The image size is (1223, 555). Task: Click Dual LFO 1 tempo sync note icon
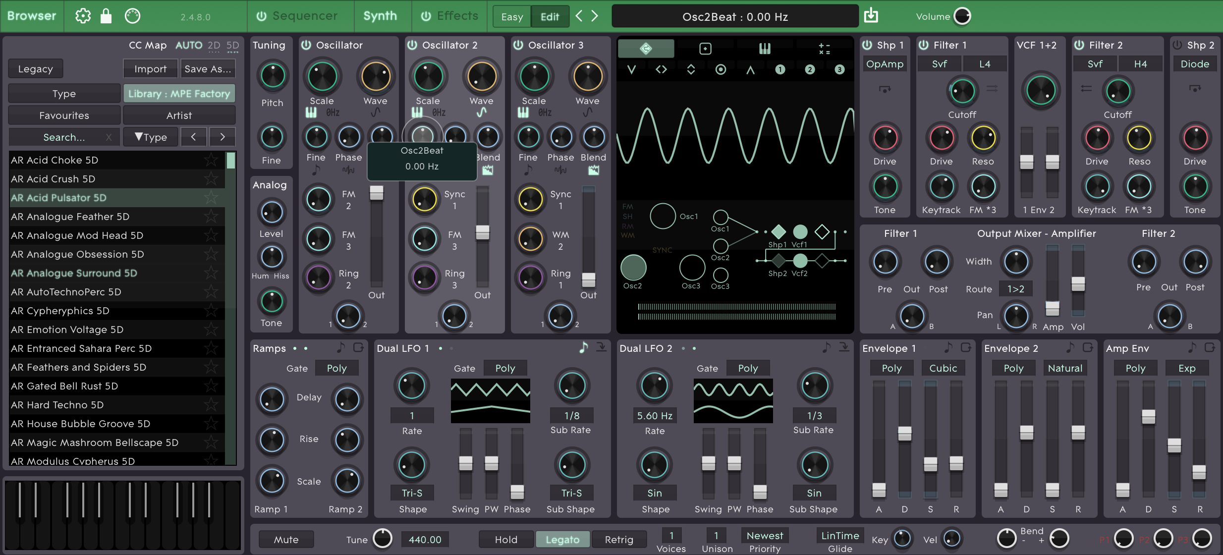click(x=584, y=348)
